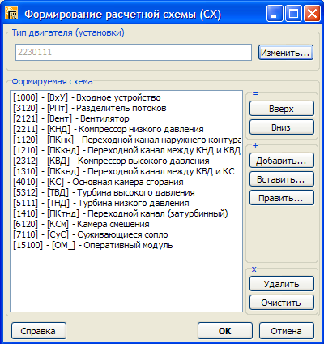Select row [1000] Входное устройство
The height and width of the screenshot is (344, 324).
click(x=126, y=97)
